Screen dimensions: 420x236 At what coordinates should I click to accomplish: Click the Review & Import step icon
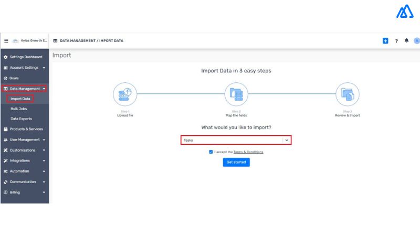[348, 94]
